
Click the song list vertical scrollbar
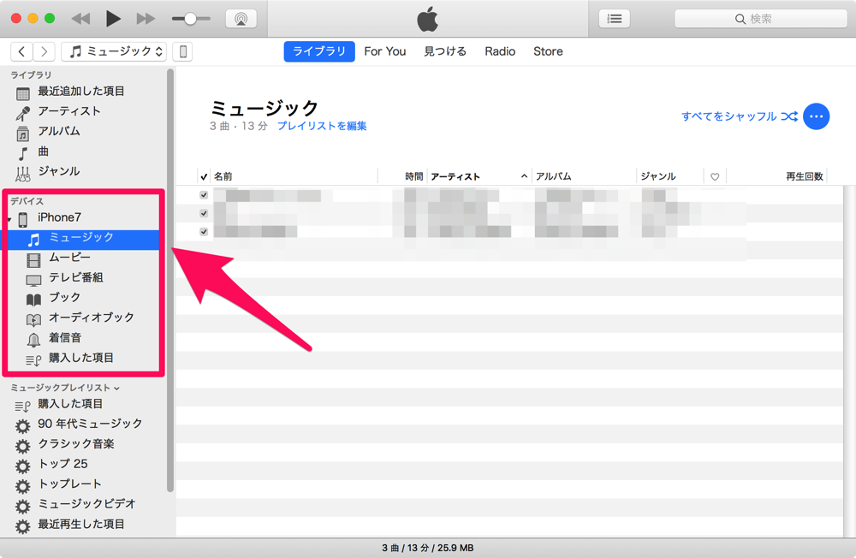pos(849,360)
